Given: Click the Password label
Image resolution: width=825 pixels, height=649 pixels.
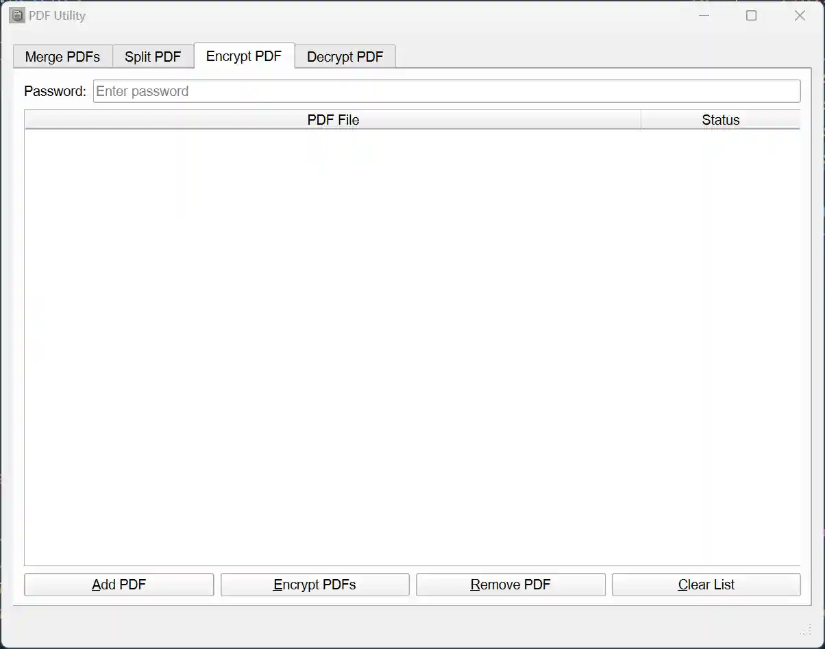Looking at the screenshot, I should (x=54, y=90).
